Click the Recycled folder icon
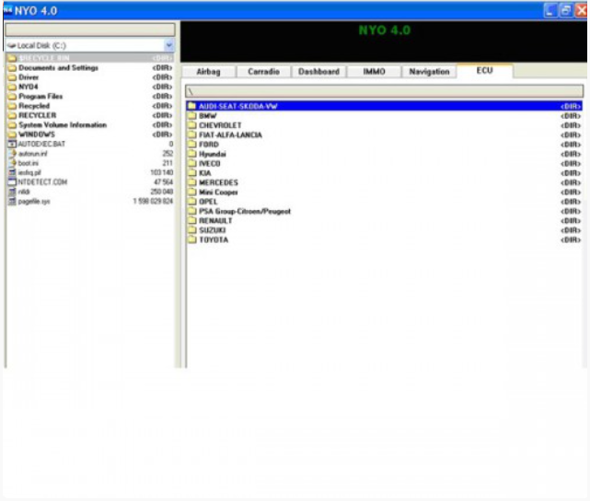This screenshot has width=590, height=501. pyautogui.click(x=12, y=106)
